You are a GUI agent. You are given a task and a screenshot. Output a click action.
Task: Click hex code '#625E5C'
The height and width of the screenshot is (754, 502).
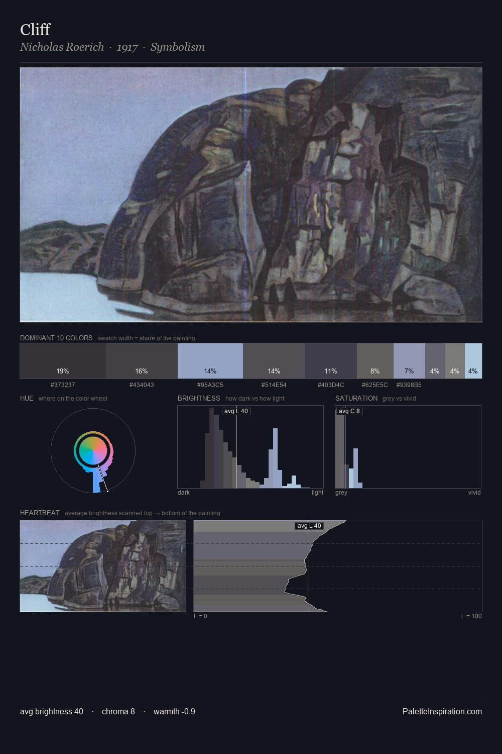tap(375, 385)
